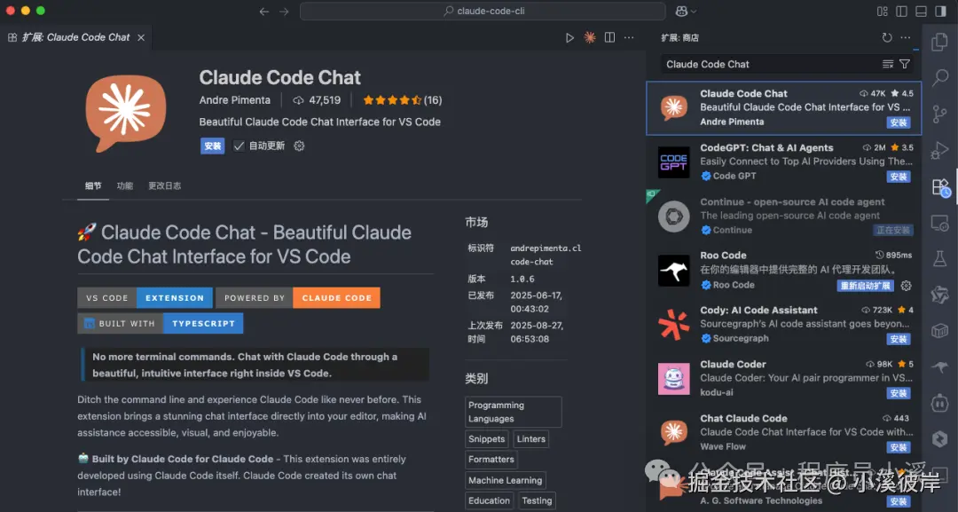Open the Testing flask icon
Screen dimensions: 958x512
(939, 259)
